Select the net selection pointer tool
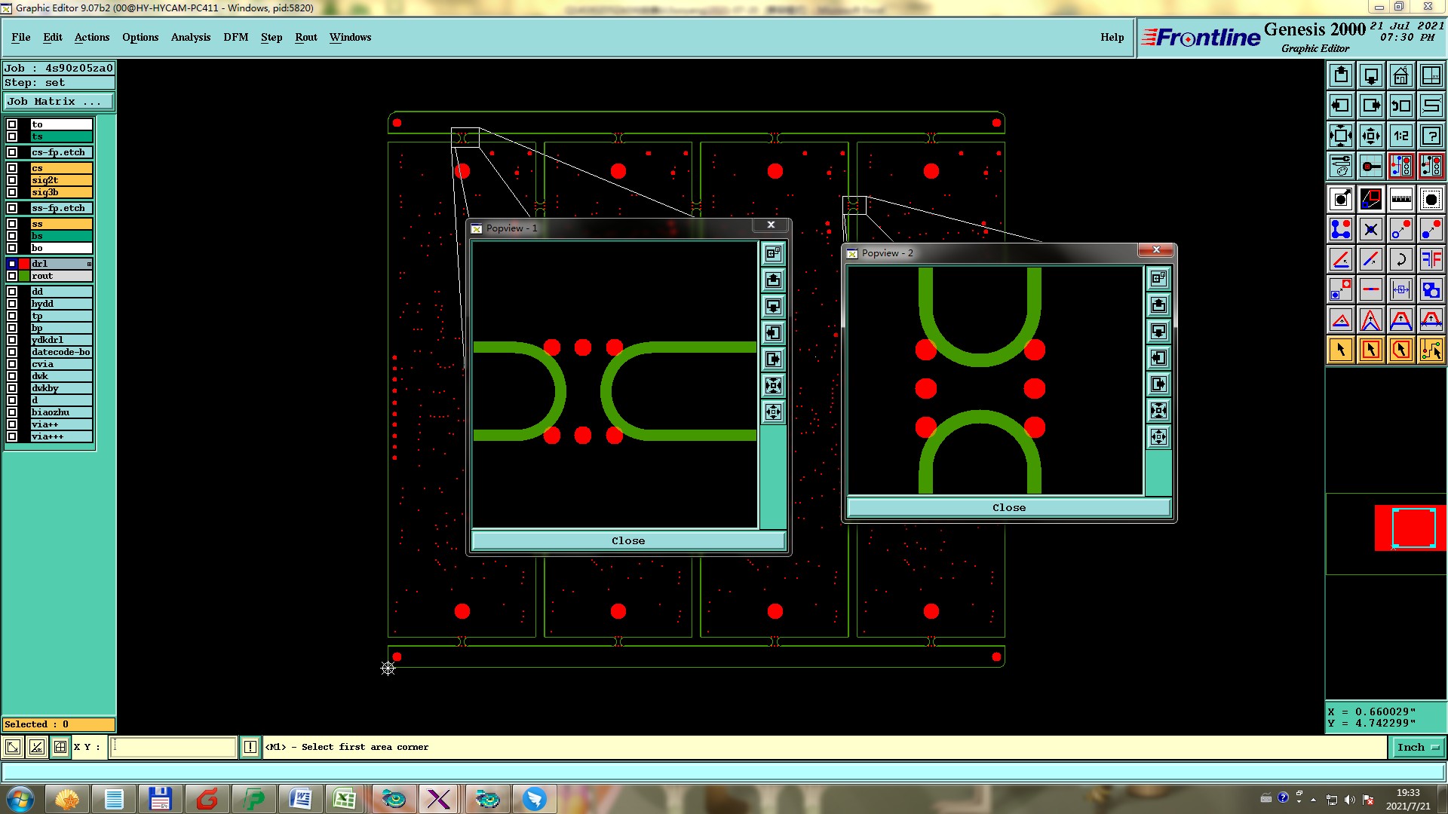 tap(1431, 350)
